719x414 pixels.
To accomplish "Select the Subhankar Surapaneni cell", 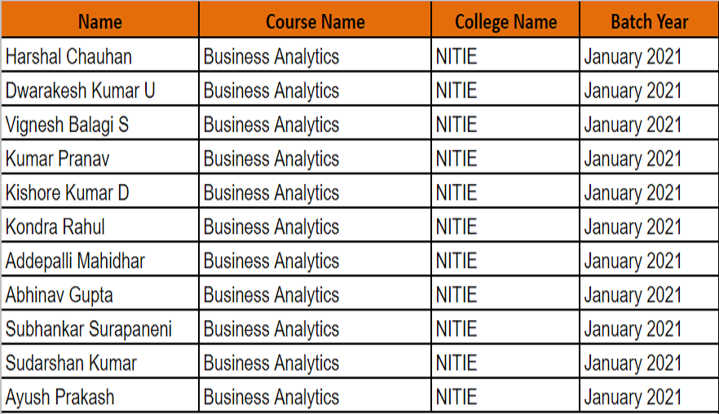I will (x=89, y=329).
